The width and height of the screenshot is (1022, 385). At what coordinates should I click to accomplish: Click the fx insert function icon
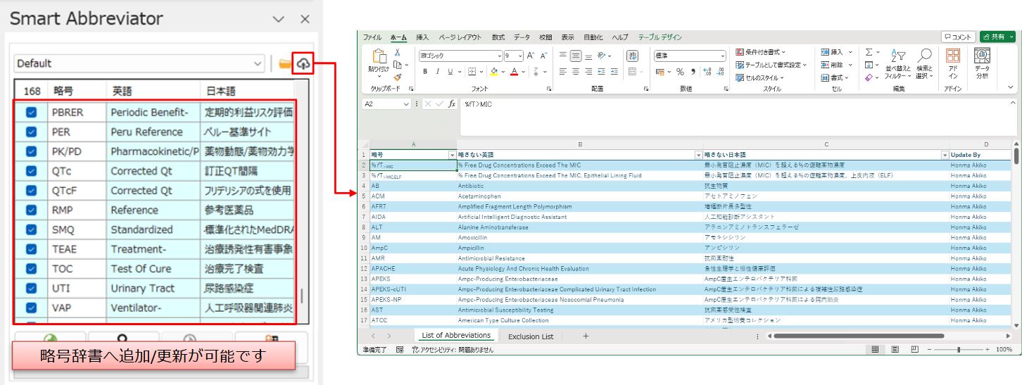pyautogui.click(x=453, y=103)
